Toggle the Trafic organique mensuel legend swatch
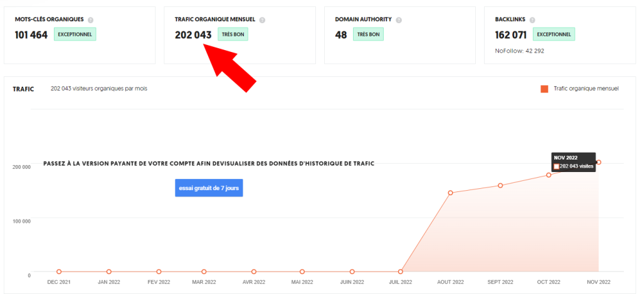Screen dimensions: 642x294 [544, 89]
